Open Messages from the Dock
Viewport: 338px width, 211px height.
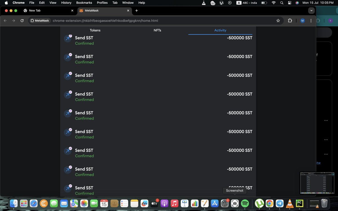pos(54,203)
